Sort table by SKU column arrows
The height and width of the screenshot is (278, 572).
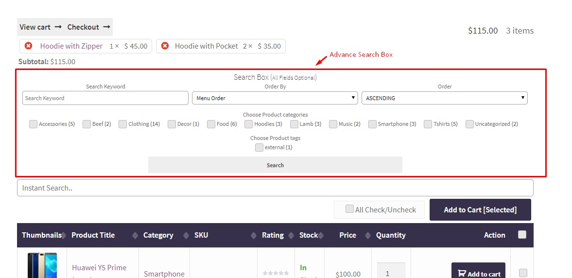point(254,236)
